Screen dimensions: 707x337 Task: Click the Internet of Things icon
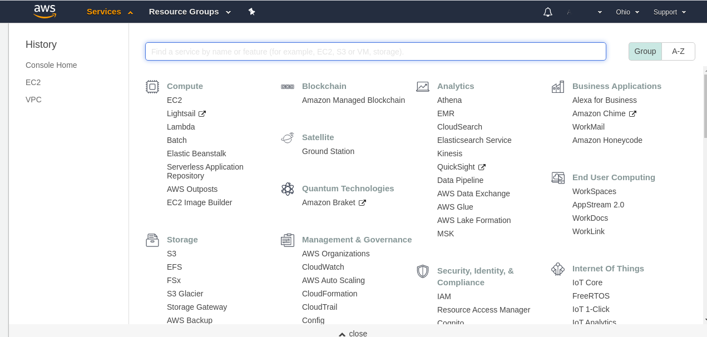coord(558,269)
